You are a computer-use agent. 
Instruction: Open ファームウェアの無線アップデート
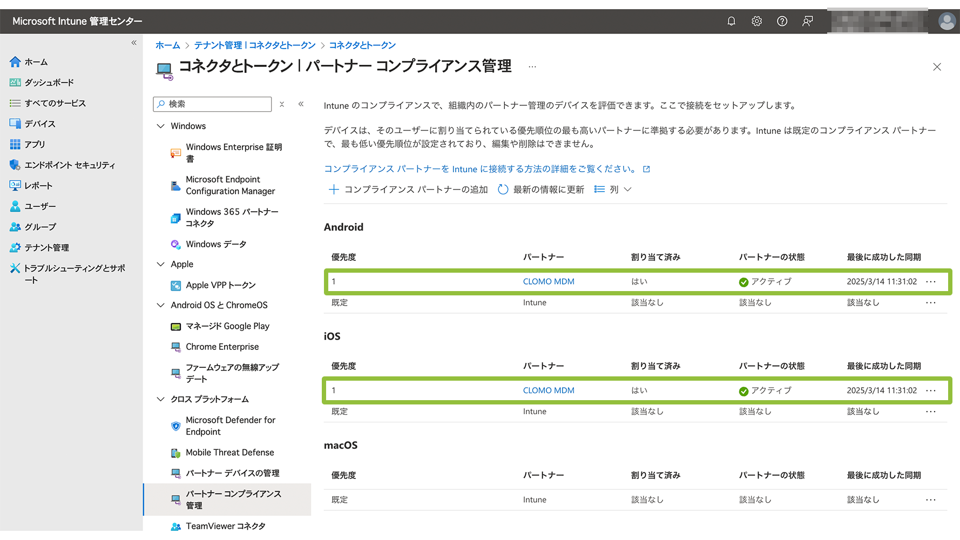(x=232, y=373)
